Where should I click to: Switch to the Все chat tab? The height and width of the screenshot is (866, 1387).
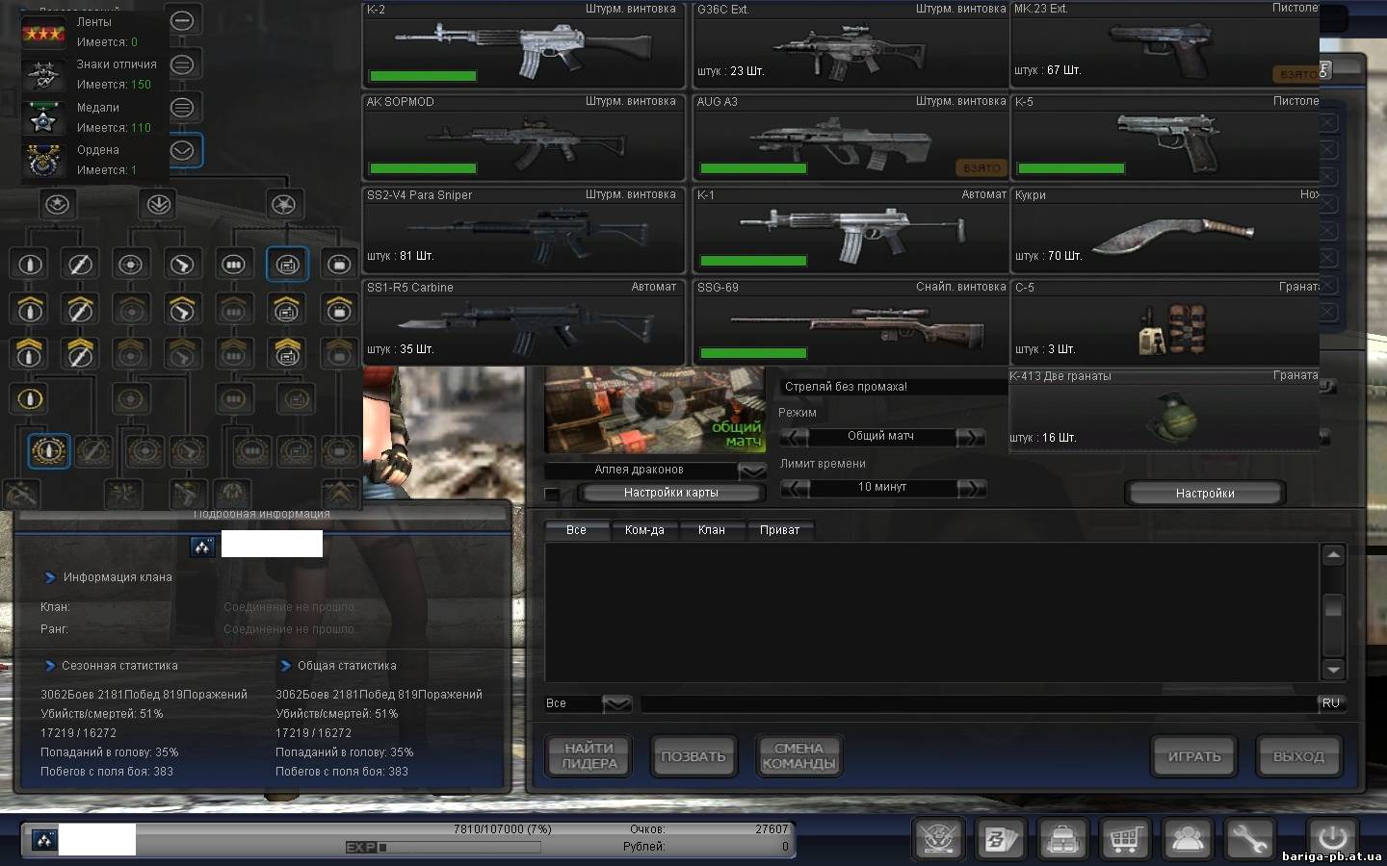point(576,530)
